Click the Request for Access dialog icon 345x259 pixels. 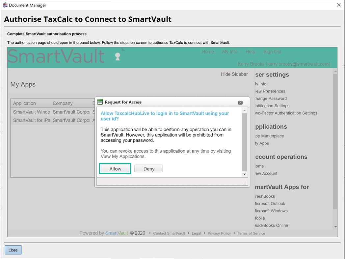pos(100,102)
